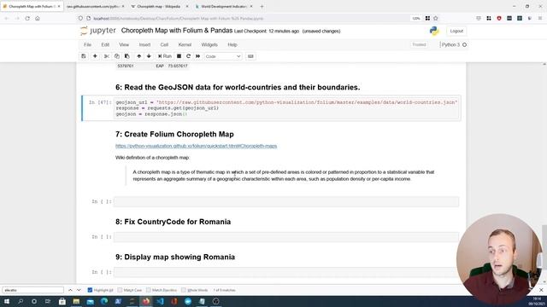Open the cell type Code dropdown

pyautogui.click(x=223, y=56)
